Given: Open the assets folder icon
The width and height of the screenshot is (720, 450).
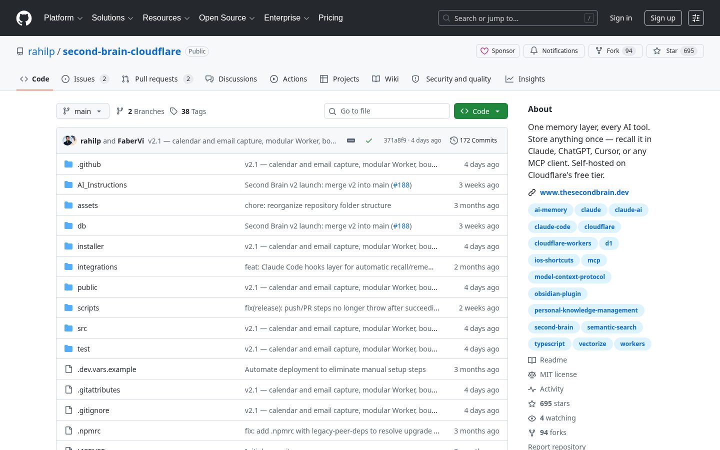Looking at the screenshot, I should [x=68, y=205].
